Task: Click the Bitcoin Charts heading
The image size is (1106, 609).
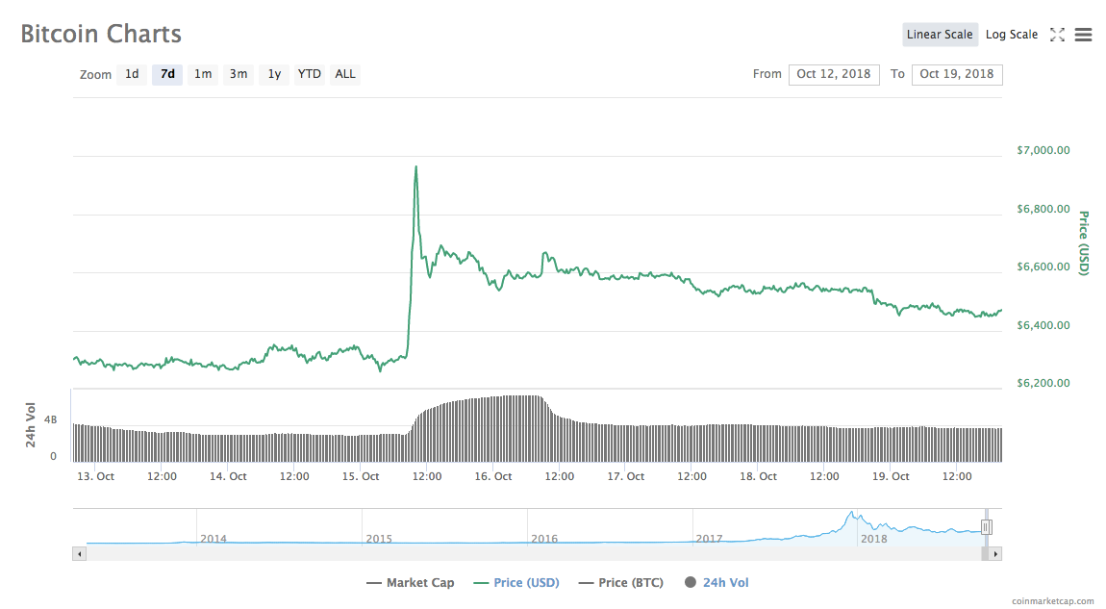Action: (x=101, y=34)
